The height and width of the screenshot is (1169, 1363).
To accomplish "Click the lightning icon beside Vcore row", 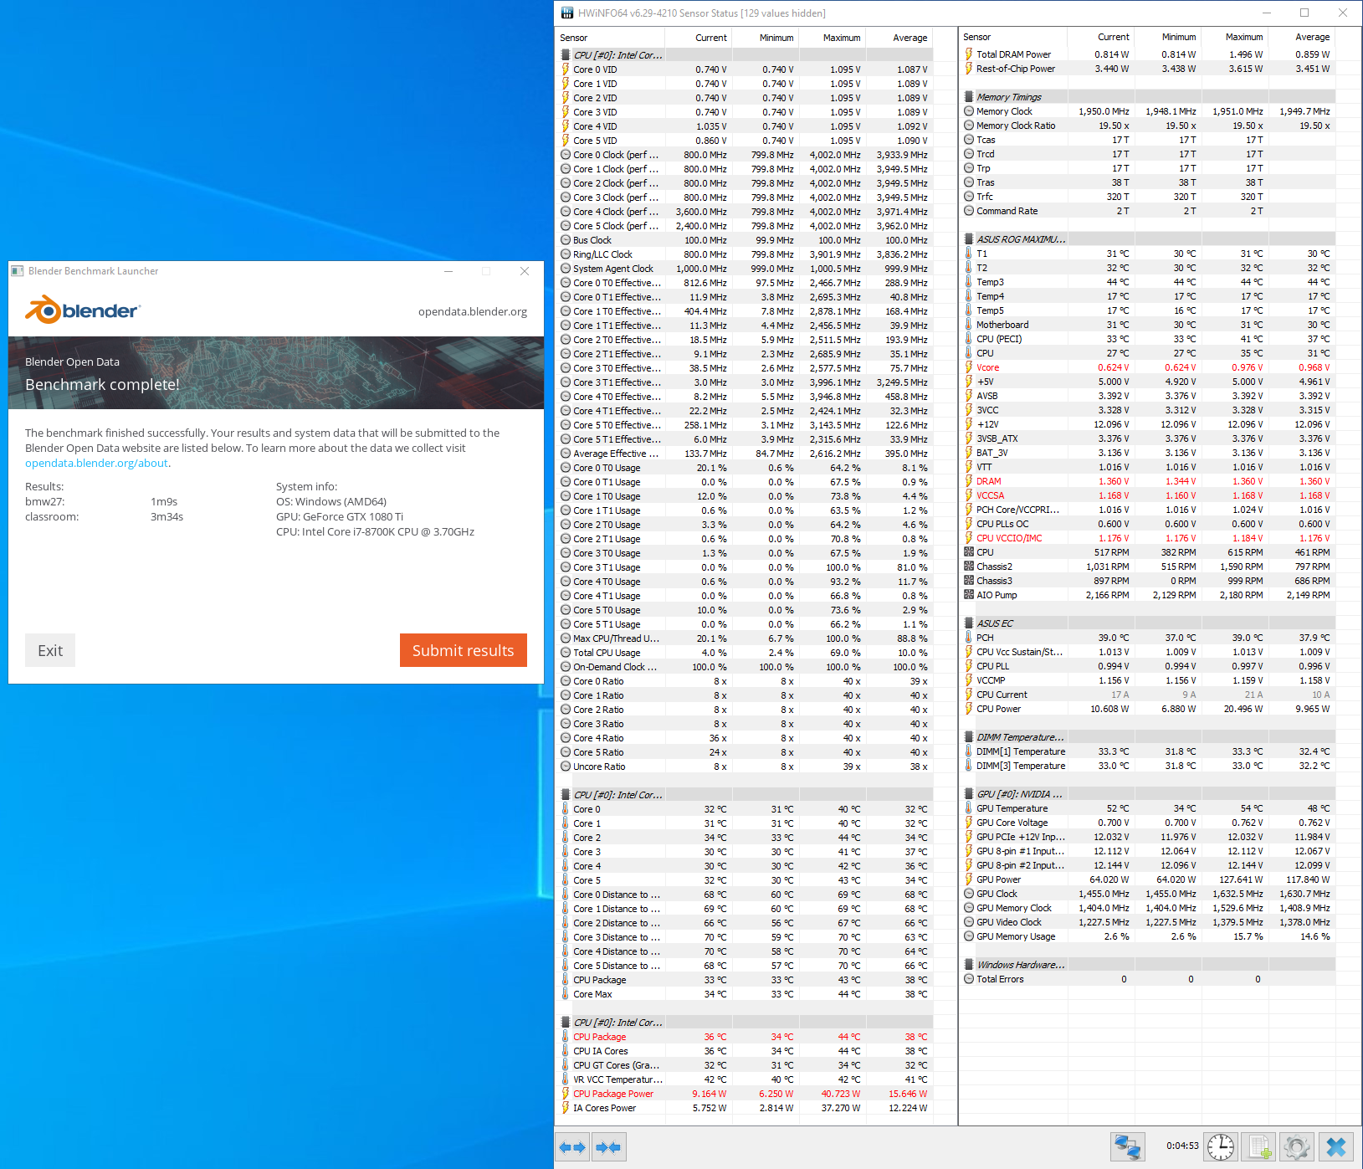I will click(969, 367).
